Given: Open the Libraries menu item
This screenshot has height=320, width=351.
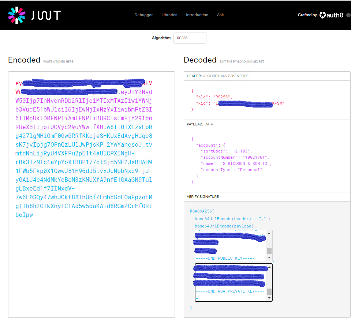Looking at the screenshot, I should click(x=169, y=15).
